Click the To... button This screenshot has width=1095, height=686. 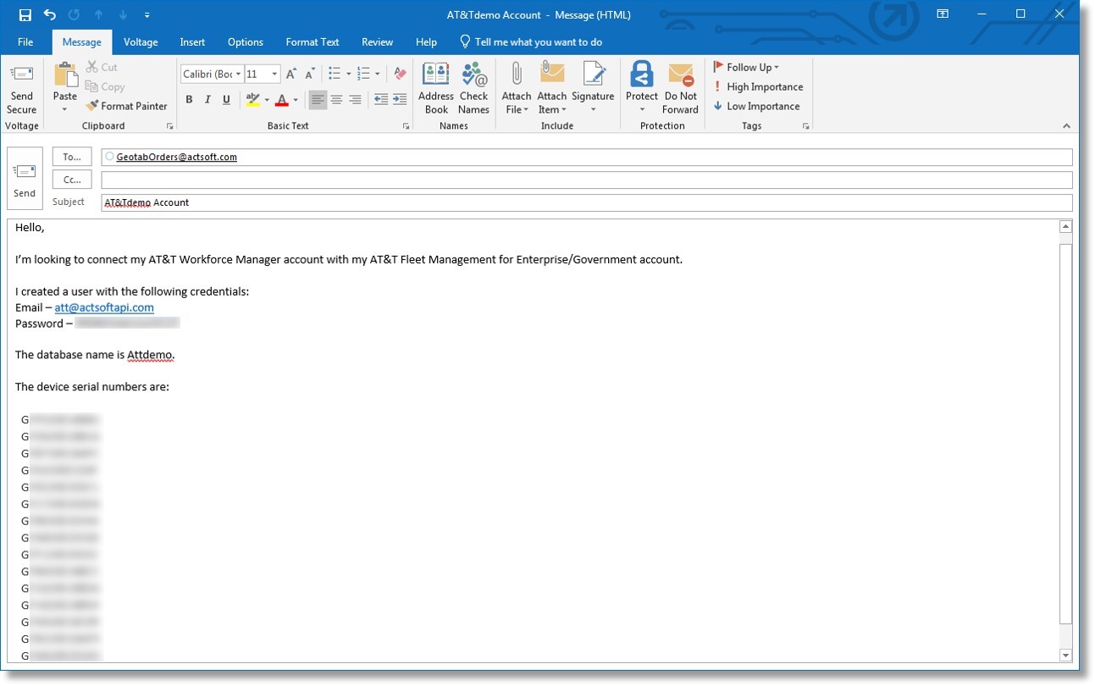pyautogui.click(x=72, y=157)
